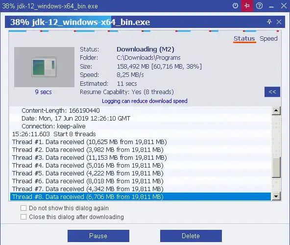Close the main window with X
Screen dimensions: 290x245
coord(284,6)
